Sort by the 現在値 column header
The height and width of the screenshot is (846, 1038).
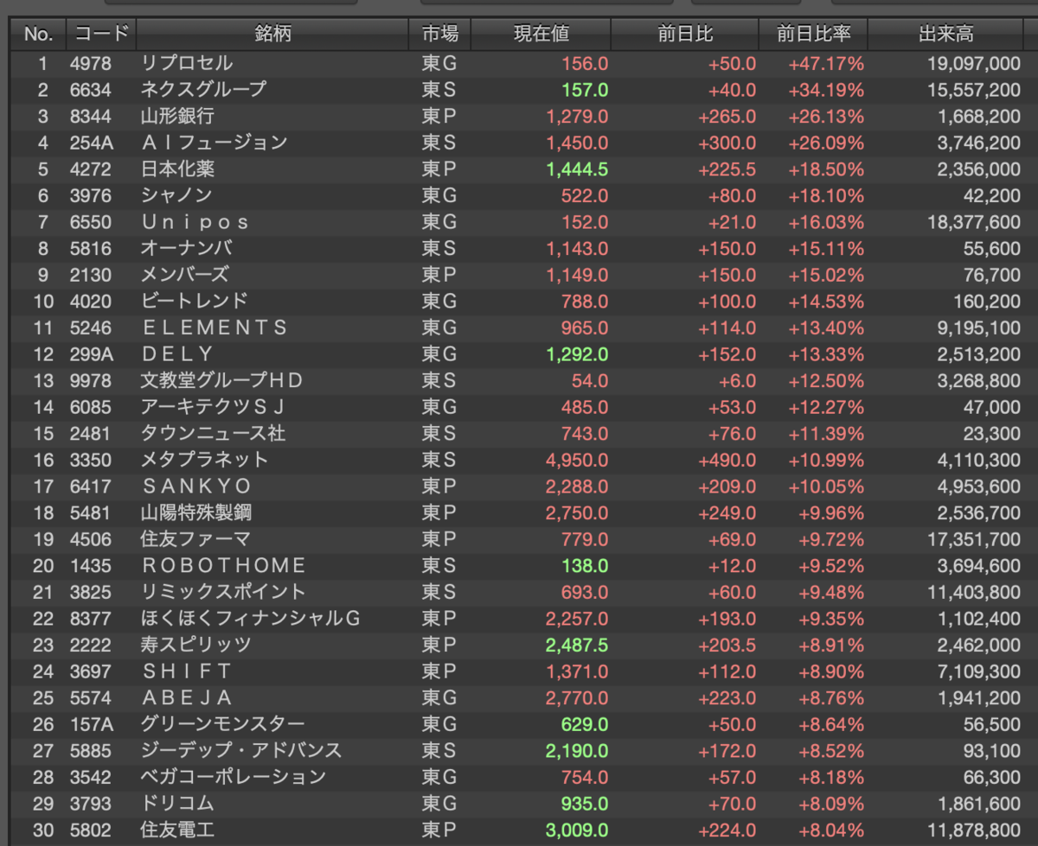tap(541, 35)
